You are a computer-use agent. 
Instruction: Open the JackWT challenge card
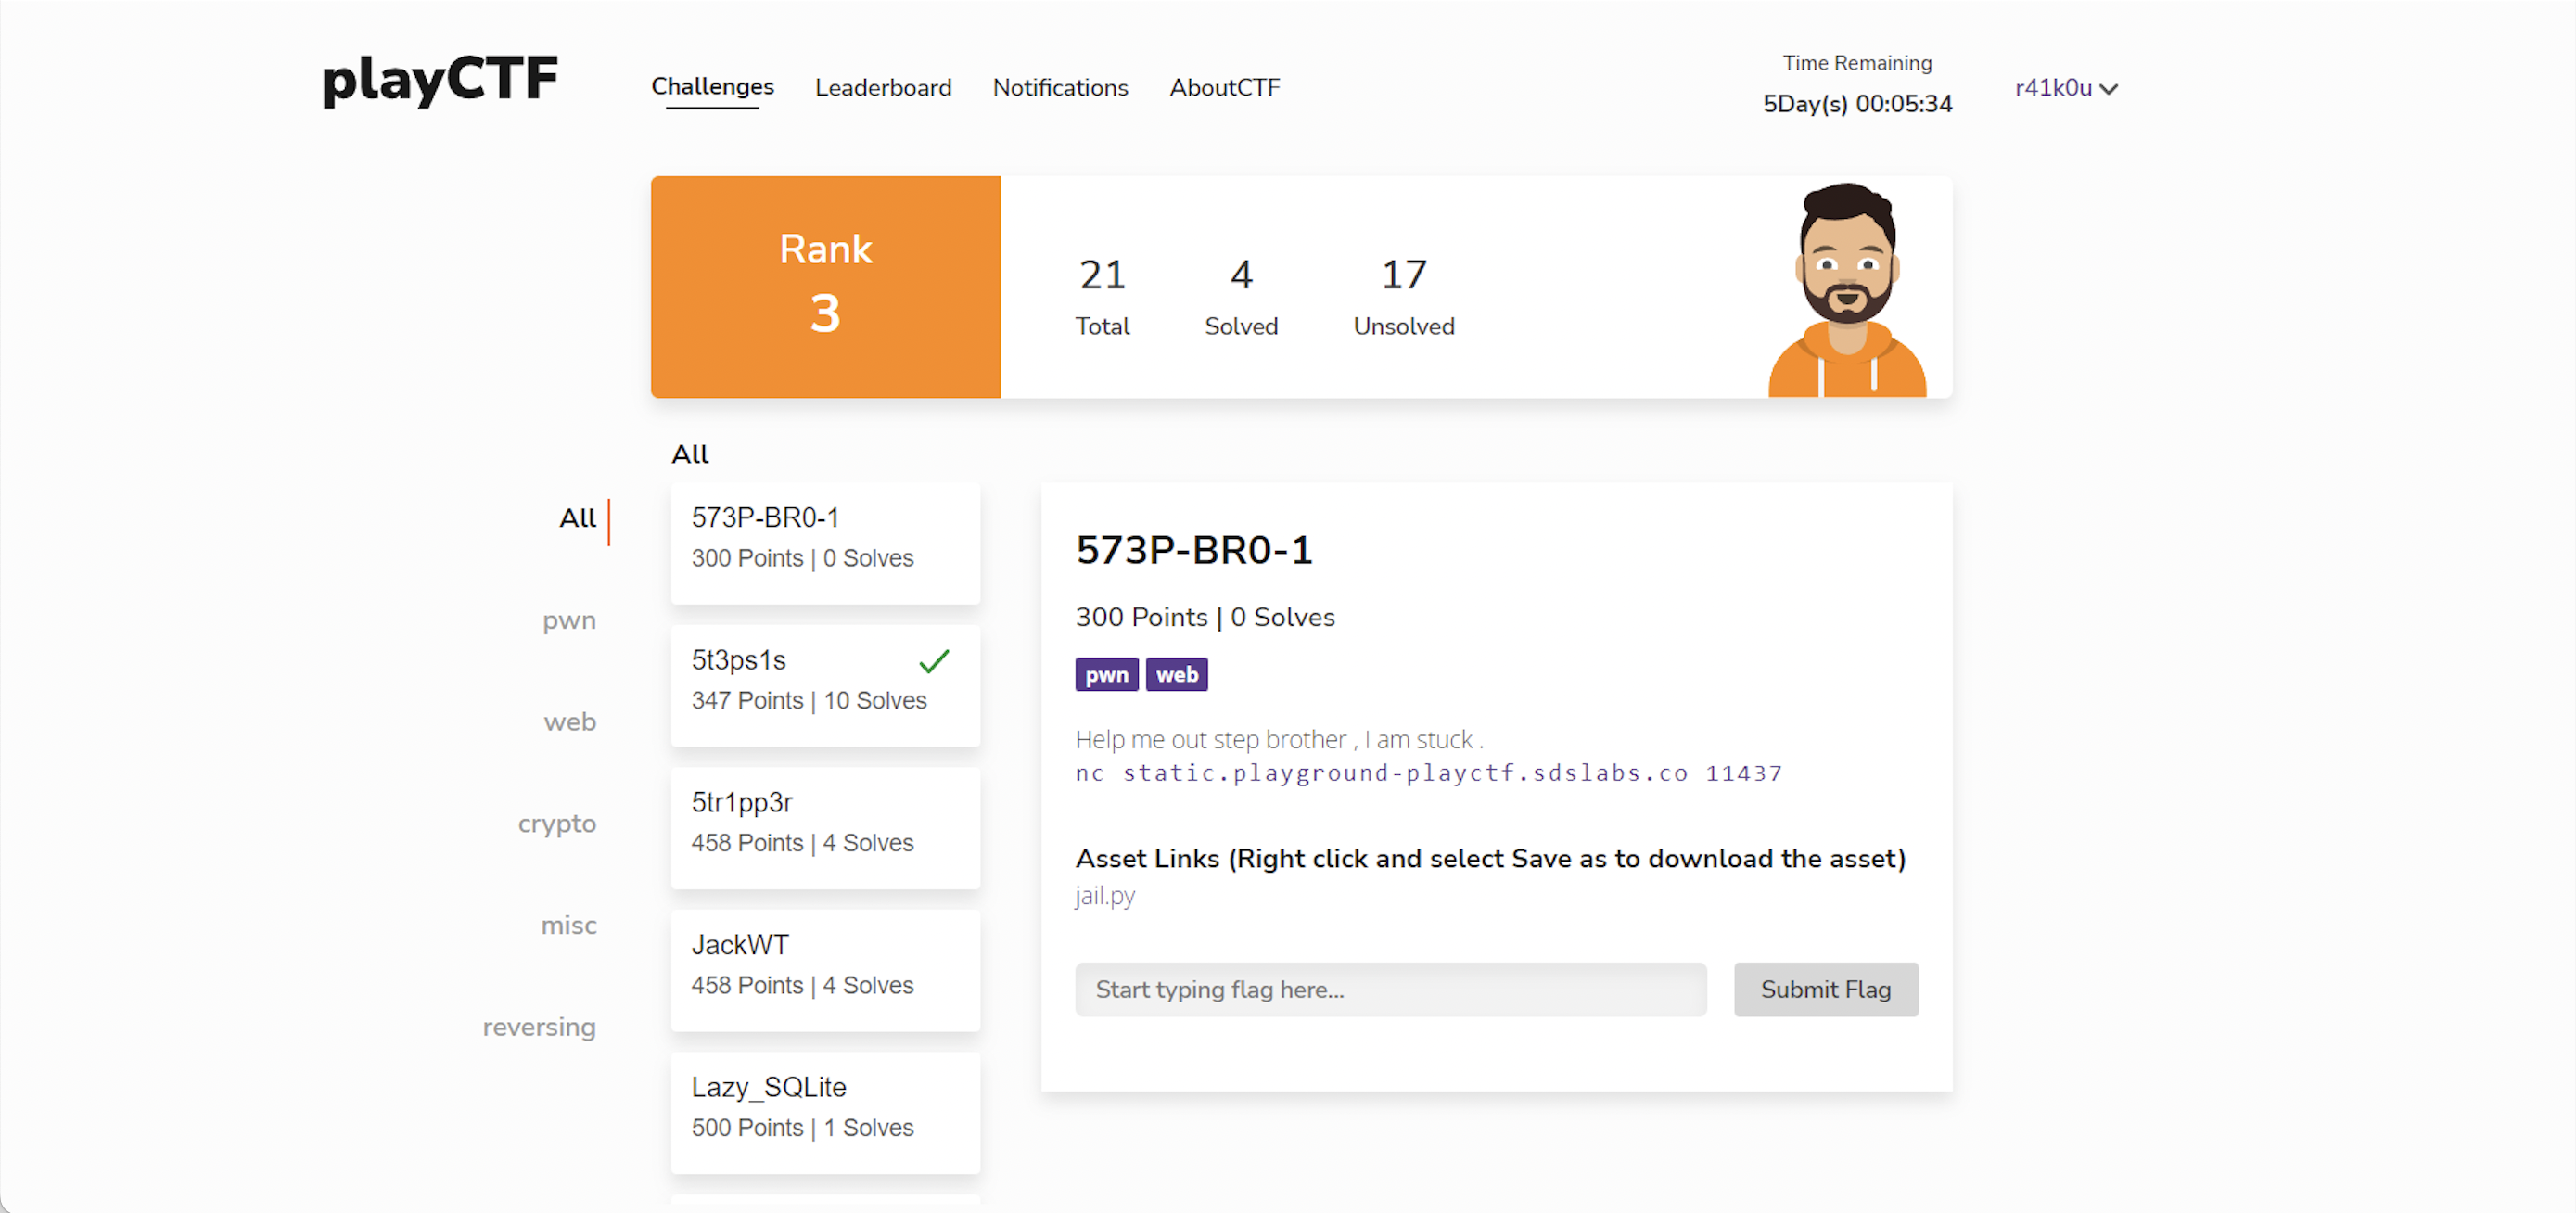pos(825,970)
